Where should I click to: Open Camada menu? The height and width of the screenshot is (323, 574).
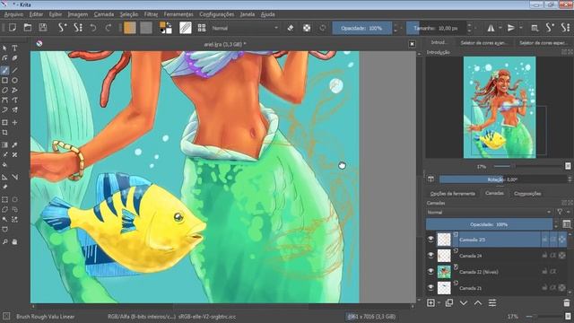click(x=104, y=14)
